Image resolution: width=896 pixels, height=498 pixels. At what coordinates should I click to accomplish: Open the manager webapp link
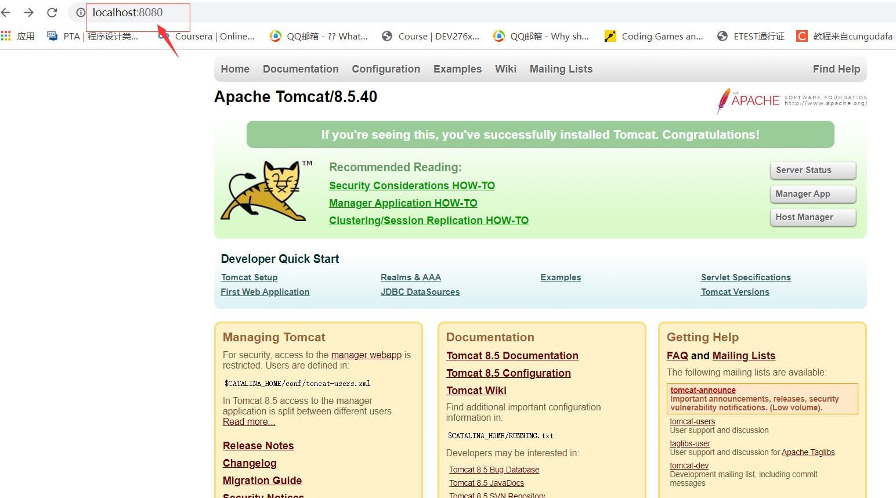pos(366,355)
